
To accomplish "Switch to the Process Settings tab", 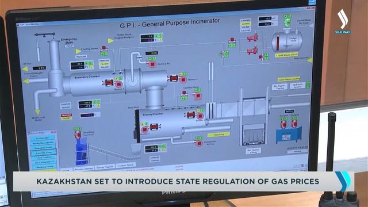I will click(84, 168).
